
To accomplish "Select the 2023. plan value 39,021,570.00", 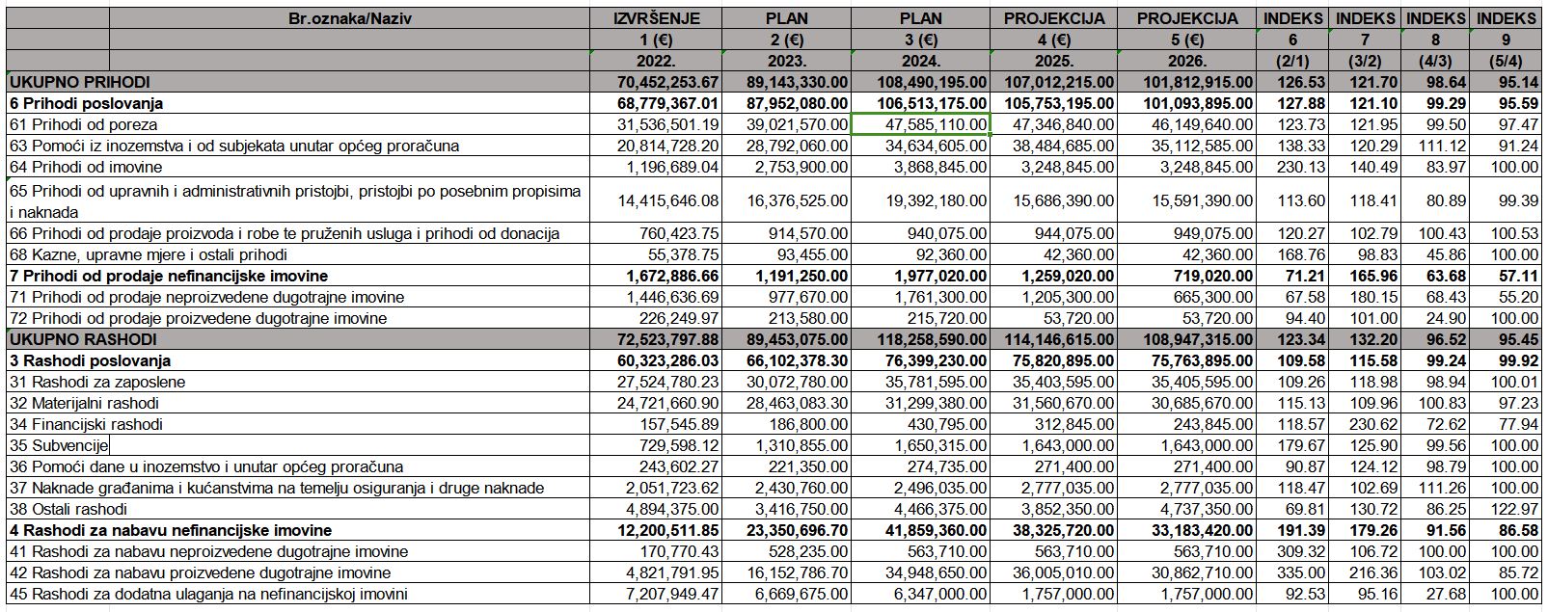I will tap(787, 124).
